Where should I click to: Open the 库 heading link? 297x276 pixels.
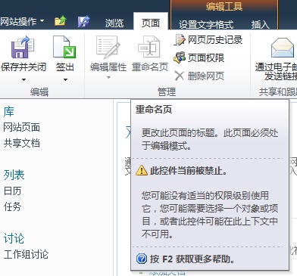tap(9, 111)
